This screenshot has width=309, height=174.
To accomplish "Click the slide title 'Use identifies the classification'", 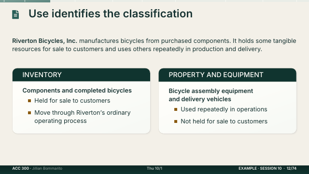I will coord(111,13).
